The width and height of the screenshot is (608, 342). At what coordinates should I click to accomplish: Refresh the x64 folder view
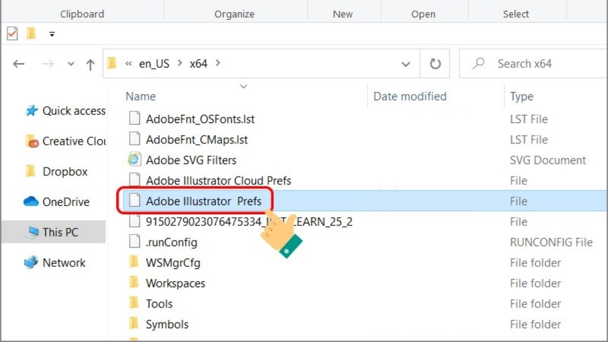(x=435, y=64)
